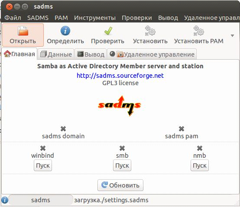Image resolution: width=240 pixels, height=207 pixels.
Task: Open the sadms.sourceforge.net link
Action: click(120, 76)
